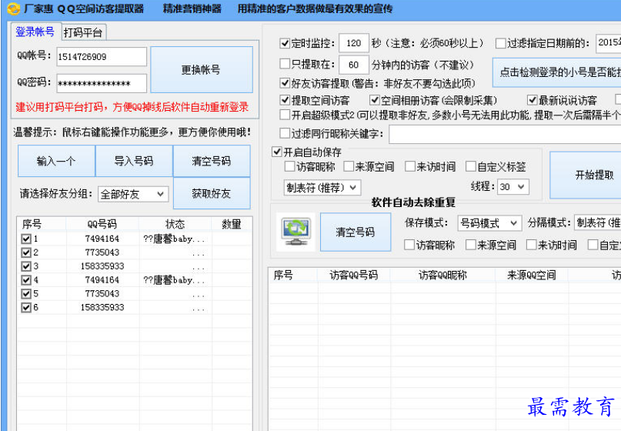Image resolution: width=621 pixels, height=431 pixels.
Task: Check 访客昵称 under 开启自动保存
Action: pos(289,166)
